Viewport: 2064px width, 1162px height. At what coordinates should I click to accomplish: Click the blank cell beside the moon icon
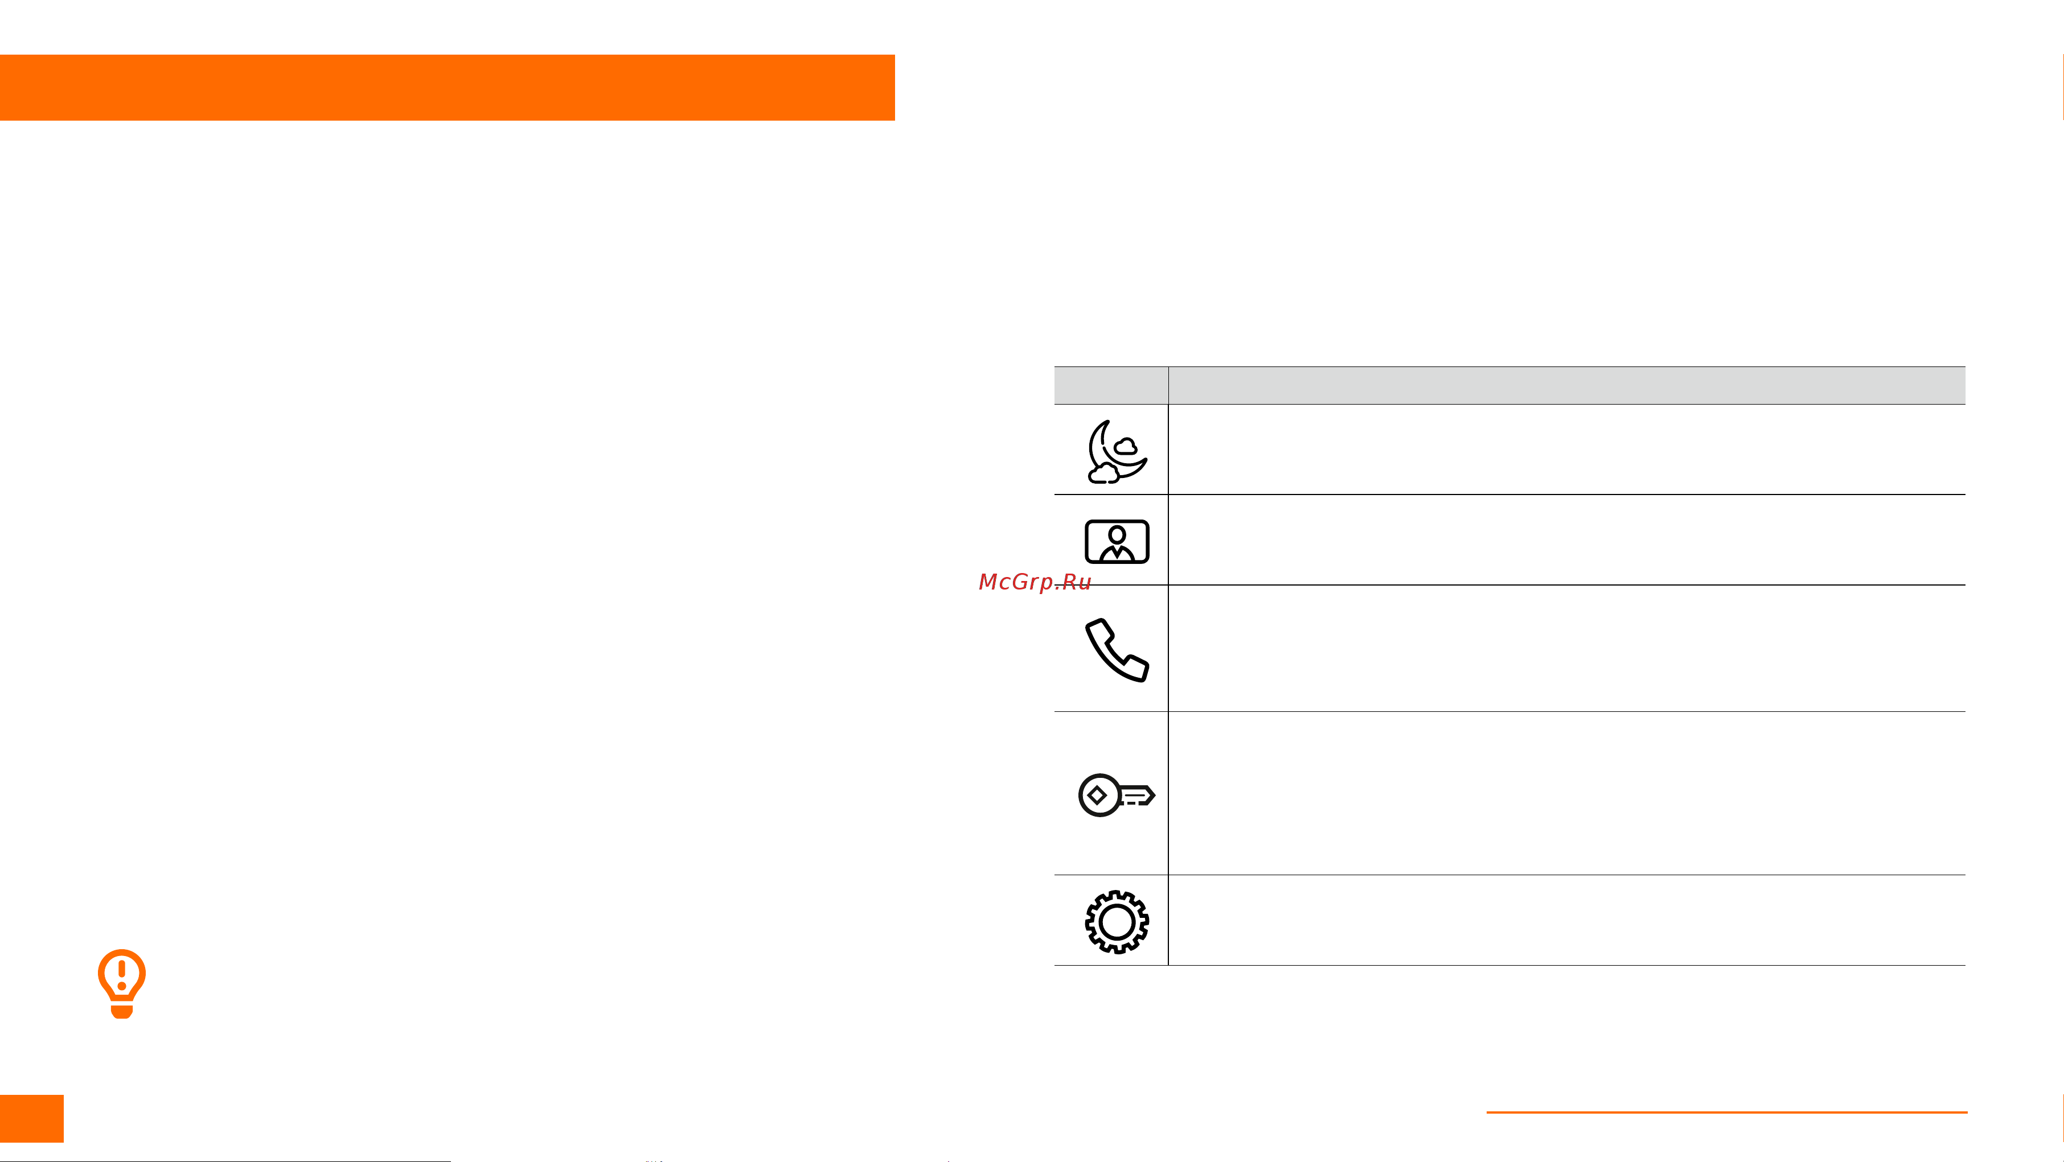click(x=1566, y=449)
